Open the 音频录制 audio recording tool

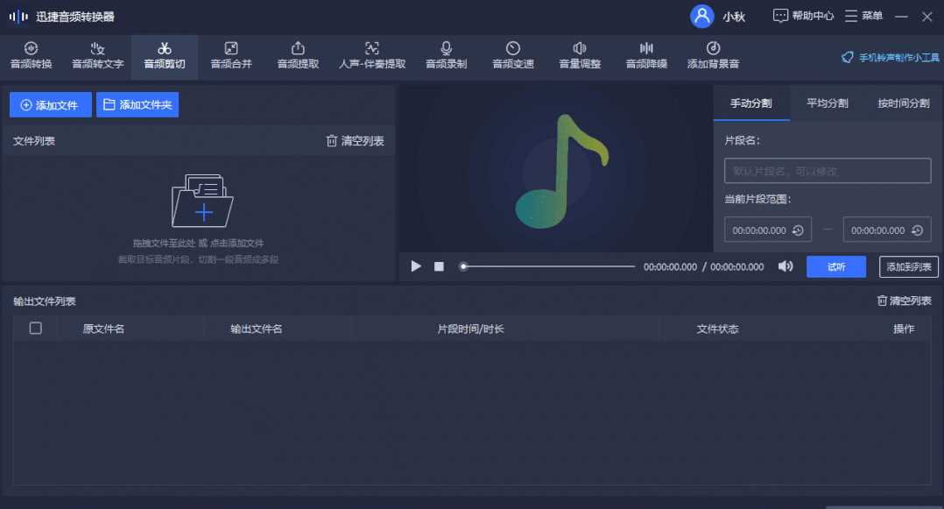[446, 55]
